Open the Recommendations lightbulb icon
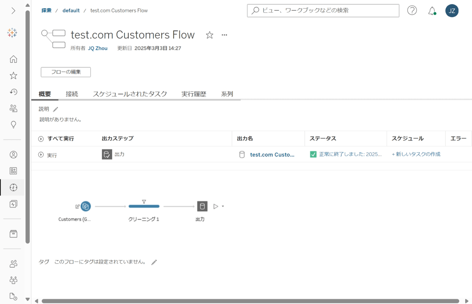Viewport: 472px width, 304px height. (x=13, y=125)
